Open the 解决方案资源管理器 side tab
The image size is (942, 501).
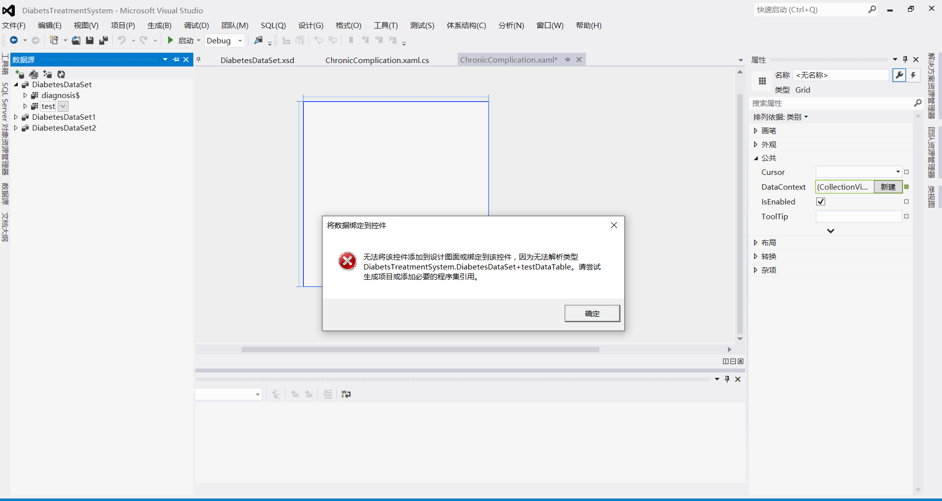931,86
